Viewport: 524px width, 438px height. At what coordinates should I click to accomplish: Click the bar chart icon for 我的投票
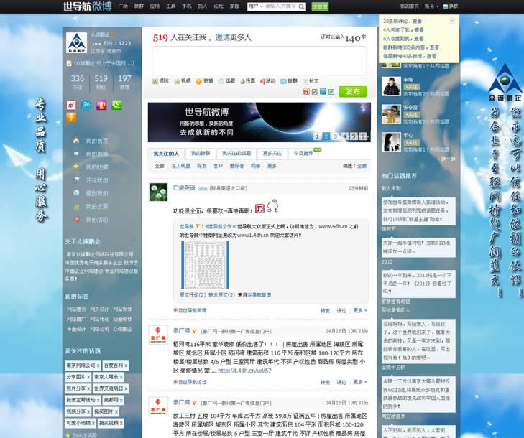76,206
